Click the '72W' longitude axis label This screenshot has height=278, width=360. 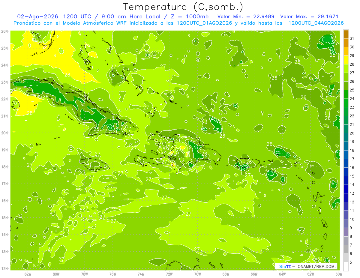click(x=169, y=274)
